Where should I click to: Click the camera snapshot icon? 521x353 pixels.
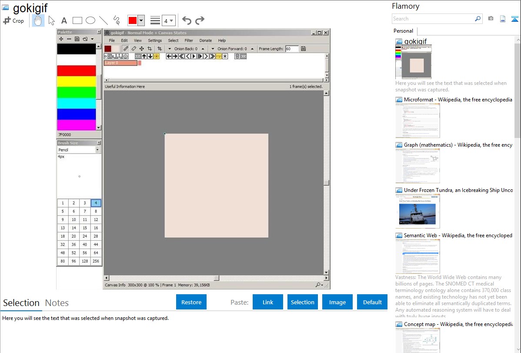491,19
